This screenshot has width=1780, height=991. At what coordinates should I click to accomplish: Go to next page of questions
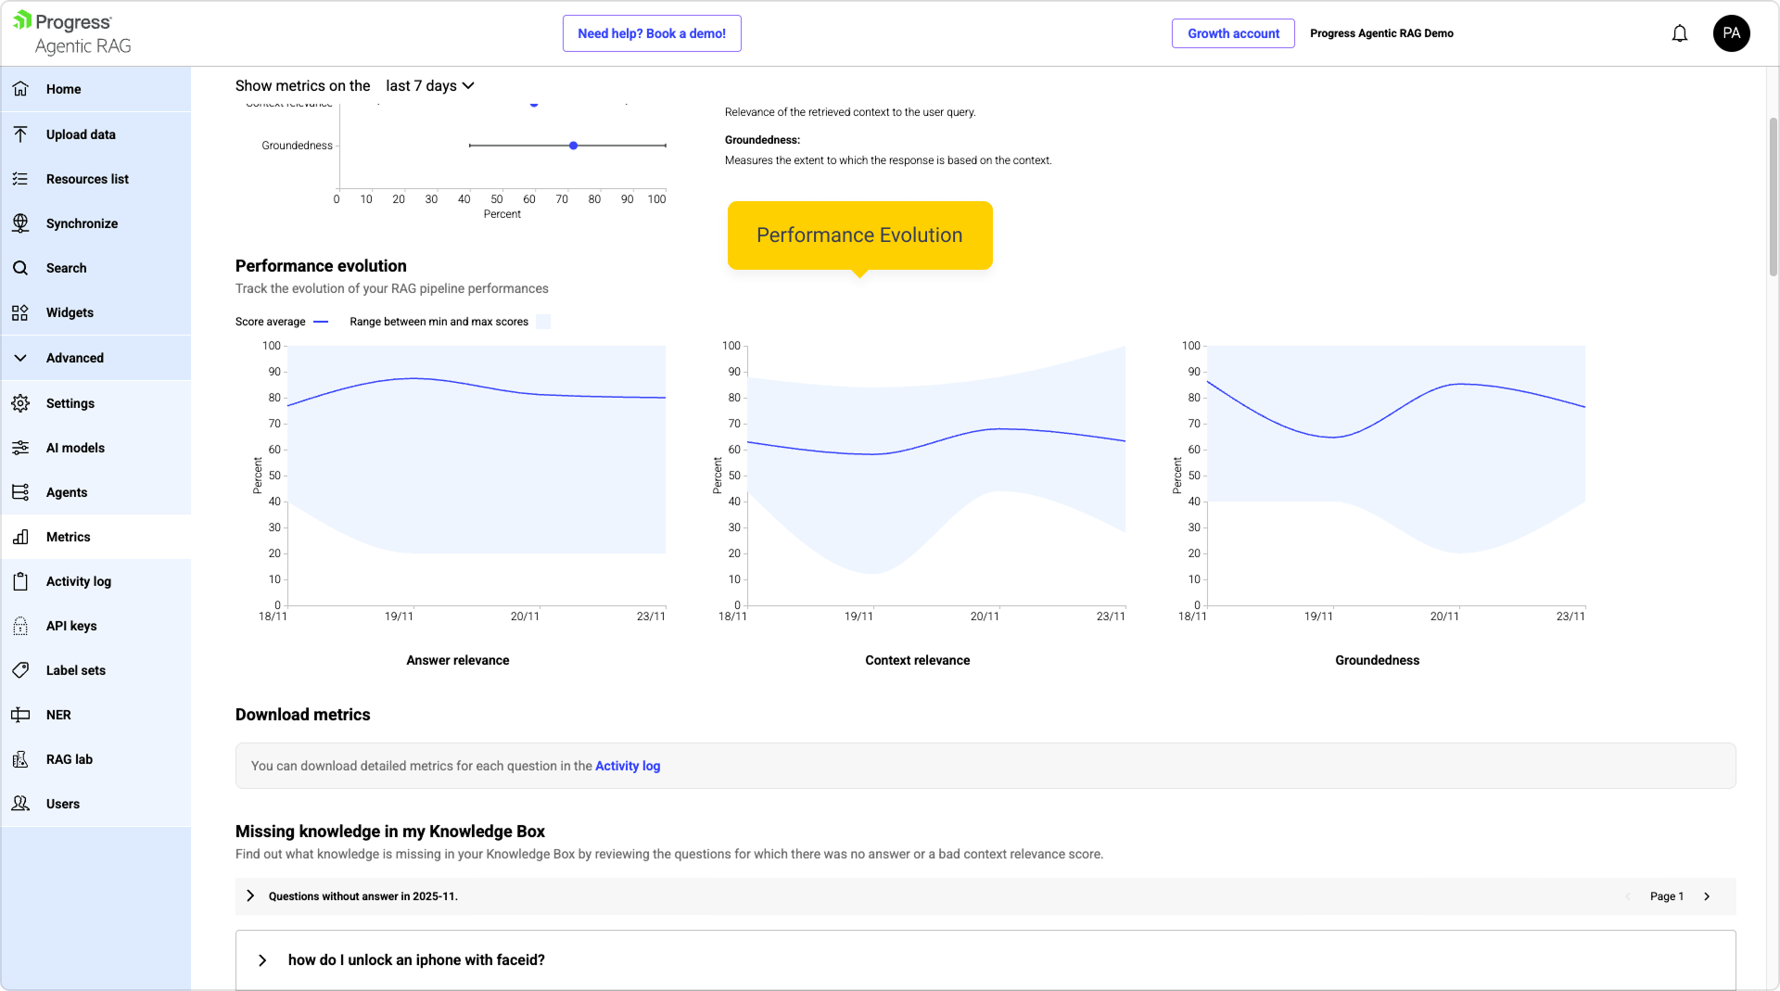[x=1707, y=896]
